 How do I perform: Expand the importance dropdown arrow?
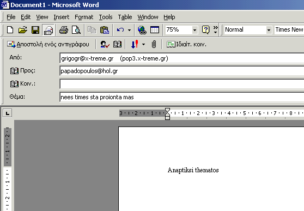tap(143, 45)
